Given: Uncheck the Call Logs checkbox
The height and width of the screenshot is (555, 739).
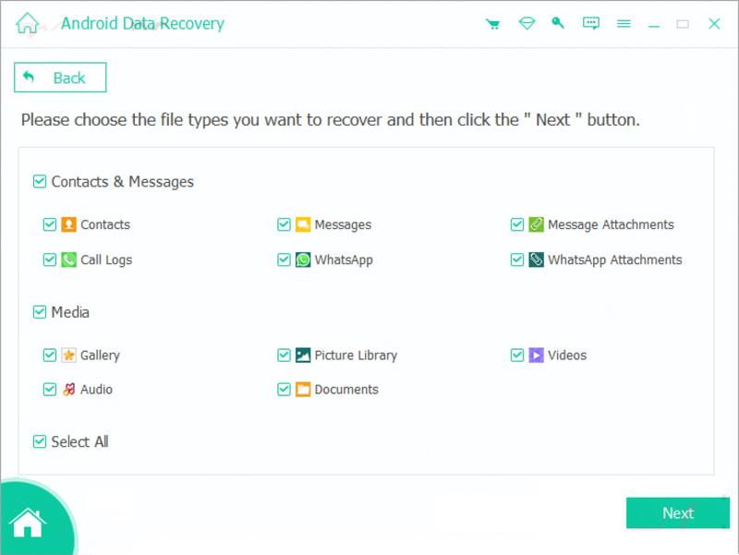Looking at the screenshot, I should pyautogui.click(x=50, y=260).
